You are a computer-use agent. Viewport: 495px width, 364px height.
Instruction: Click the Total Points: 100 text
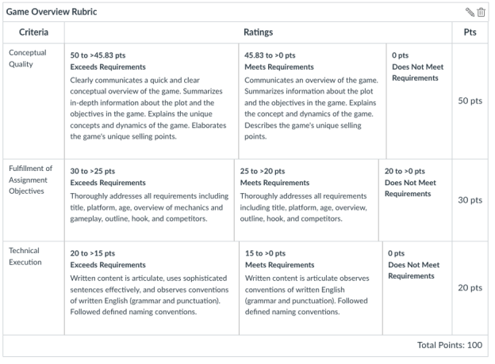tap(451, 345)
